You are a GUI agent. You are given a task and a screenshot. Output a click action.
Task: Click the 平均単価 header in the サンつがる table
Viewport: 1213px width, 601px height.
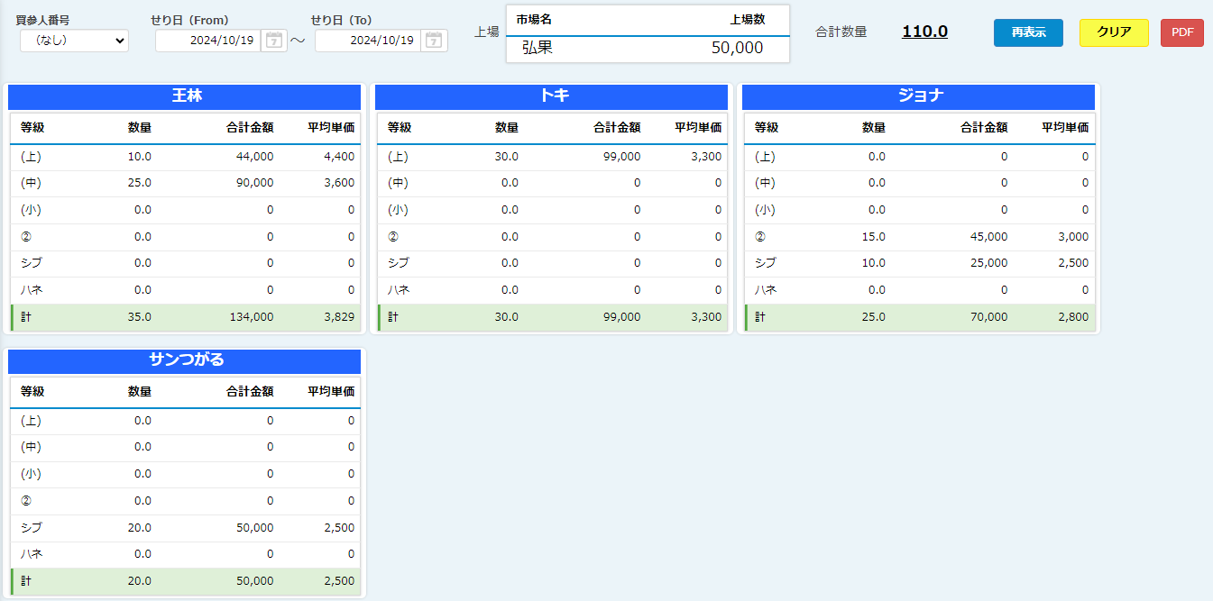tap(331, 392)
